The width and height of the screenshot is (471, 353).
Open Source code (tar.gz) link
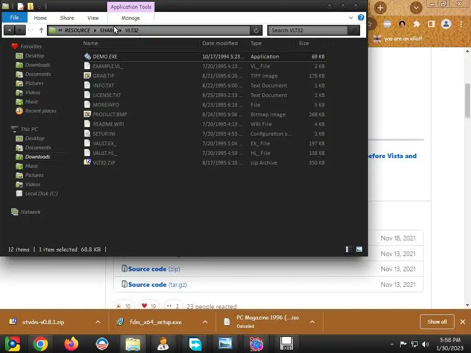[x=157, y=285]
